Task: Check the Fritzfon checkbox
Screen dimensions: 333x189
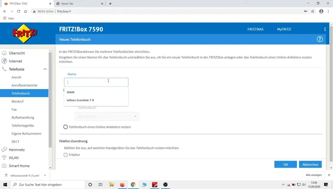Action: click(66, 155)
